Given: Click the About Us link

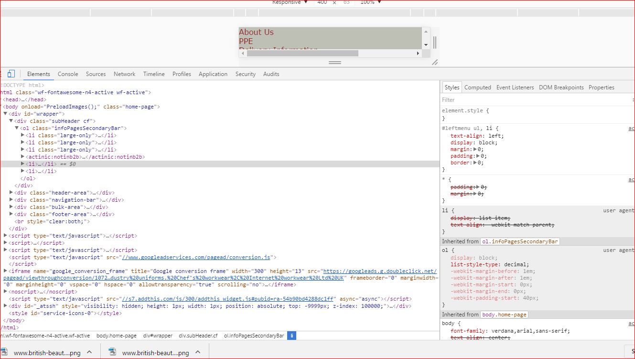Looking at the screenshot, I should tap(256, 32).
